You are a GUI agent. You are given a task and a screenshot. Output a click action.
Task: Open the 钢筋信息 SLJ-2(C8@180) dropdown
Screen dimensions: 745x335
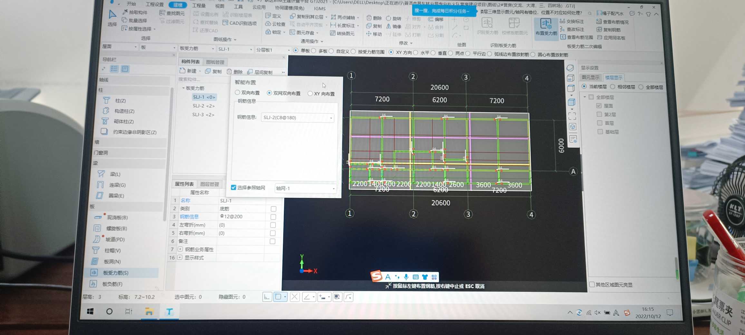click(x=297, y=118)
